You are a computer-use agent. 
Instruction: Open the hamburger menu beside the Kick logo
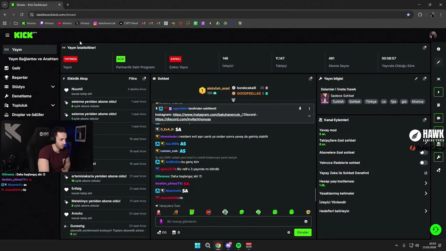click(x=7, y=35)
